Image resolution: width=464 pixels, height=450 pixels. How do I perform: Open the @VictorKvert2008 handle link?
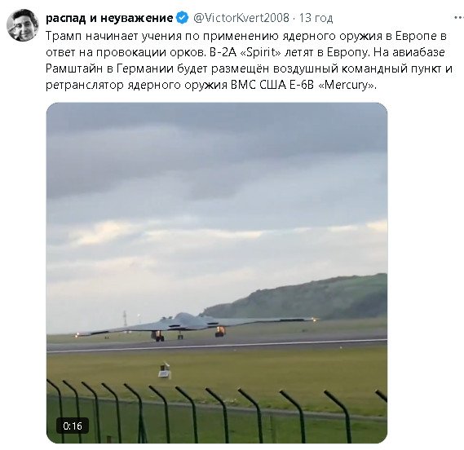tap(241, 18)
